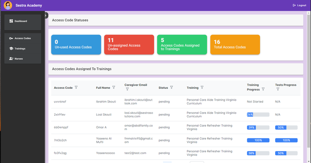311x163 pixels.
Task: Click email omar@abdifamily.com
Action: coord(139,127)
